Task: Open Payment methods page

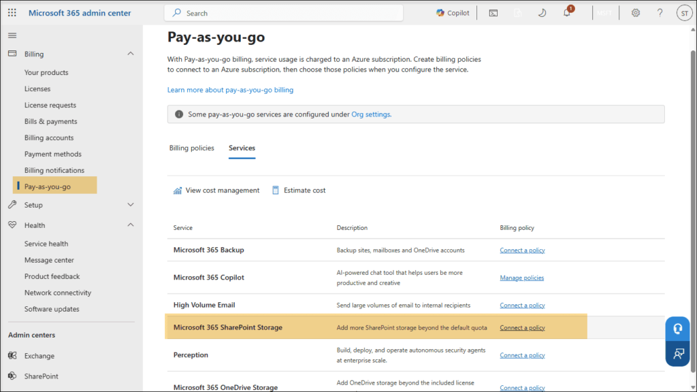Action: (x=53, y=154)
